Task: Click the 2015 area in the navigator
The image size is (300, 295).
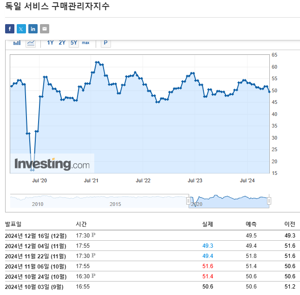Action: (115, 203)
